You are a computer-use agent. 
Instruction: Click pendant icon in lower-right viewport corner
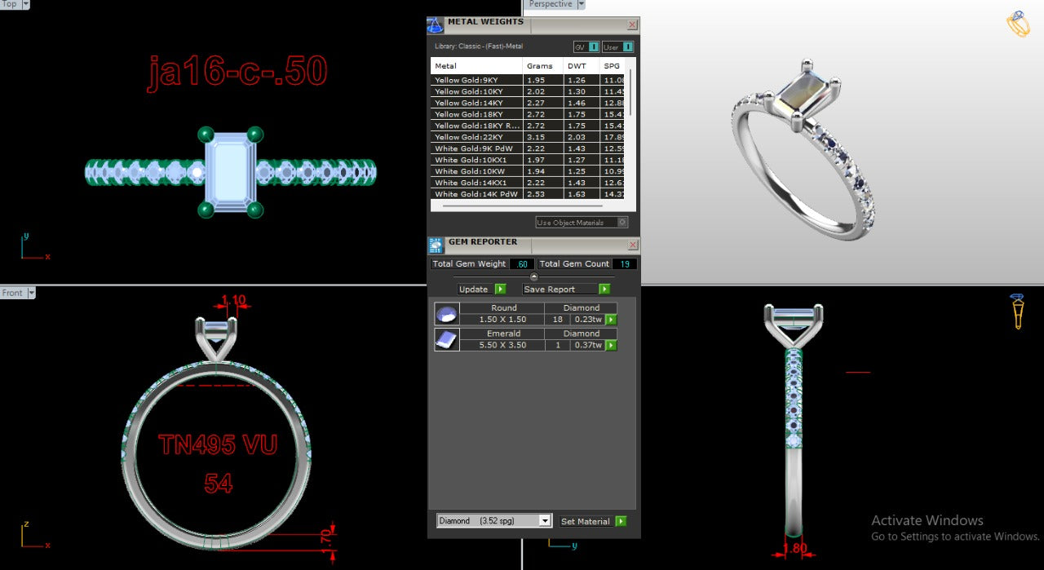pyautogui.click(x=1017, y=312)
